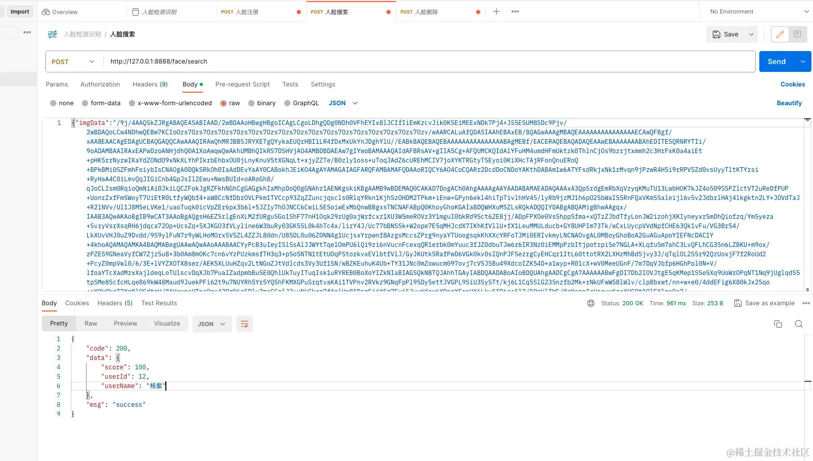Select the Pretty response view
813x461 pixels.
pos(59,323)
